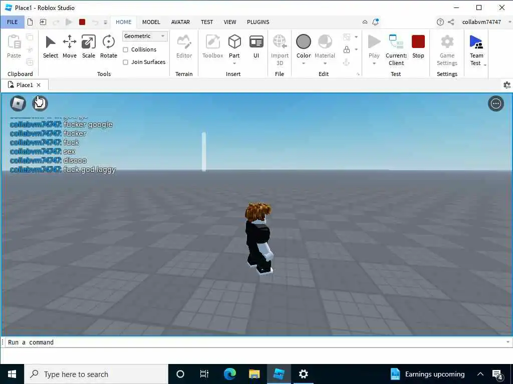
Task: Close the Place1 tab
Action: pyautogui.click(x=39, y=85)
